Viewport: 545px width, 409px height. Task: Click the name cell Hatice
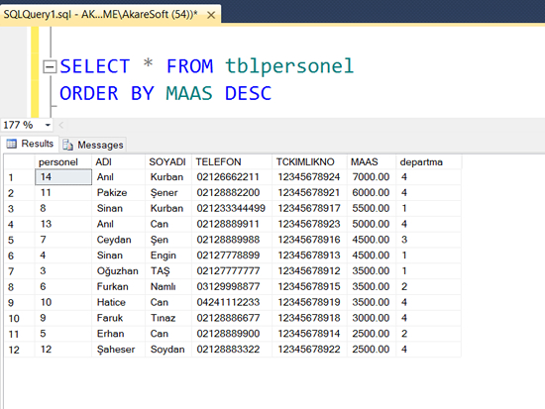pyautogui.click(x=118, y=302)
